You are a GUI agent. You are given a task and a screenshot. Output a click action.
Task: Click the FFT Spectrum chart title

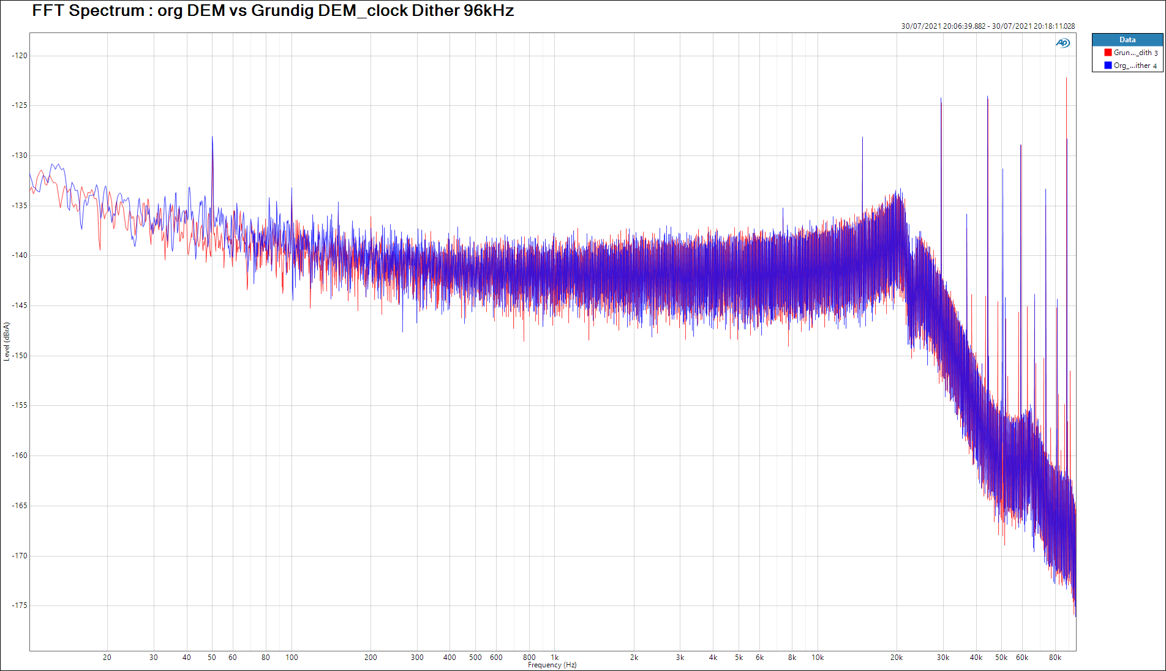point(273,11)
